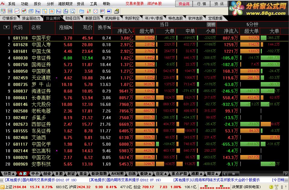Image resolution: width=289 pixels, height=190 pixels.
Task: Switch to the 行情报价 tab
Action: coord(9,18)
